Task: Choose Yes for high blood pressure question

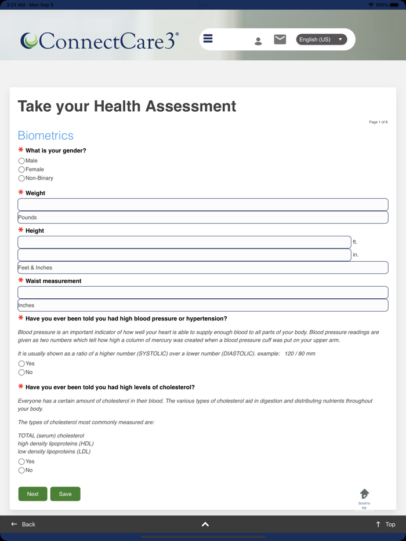Action: click(x=21, y=363)
